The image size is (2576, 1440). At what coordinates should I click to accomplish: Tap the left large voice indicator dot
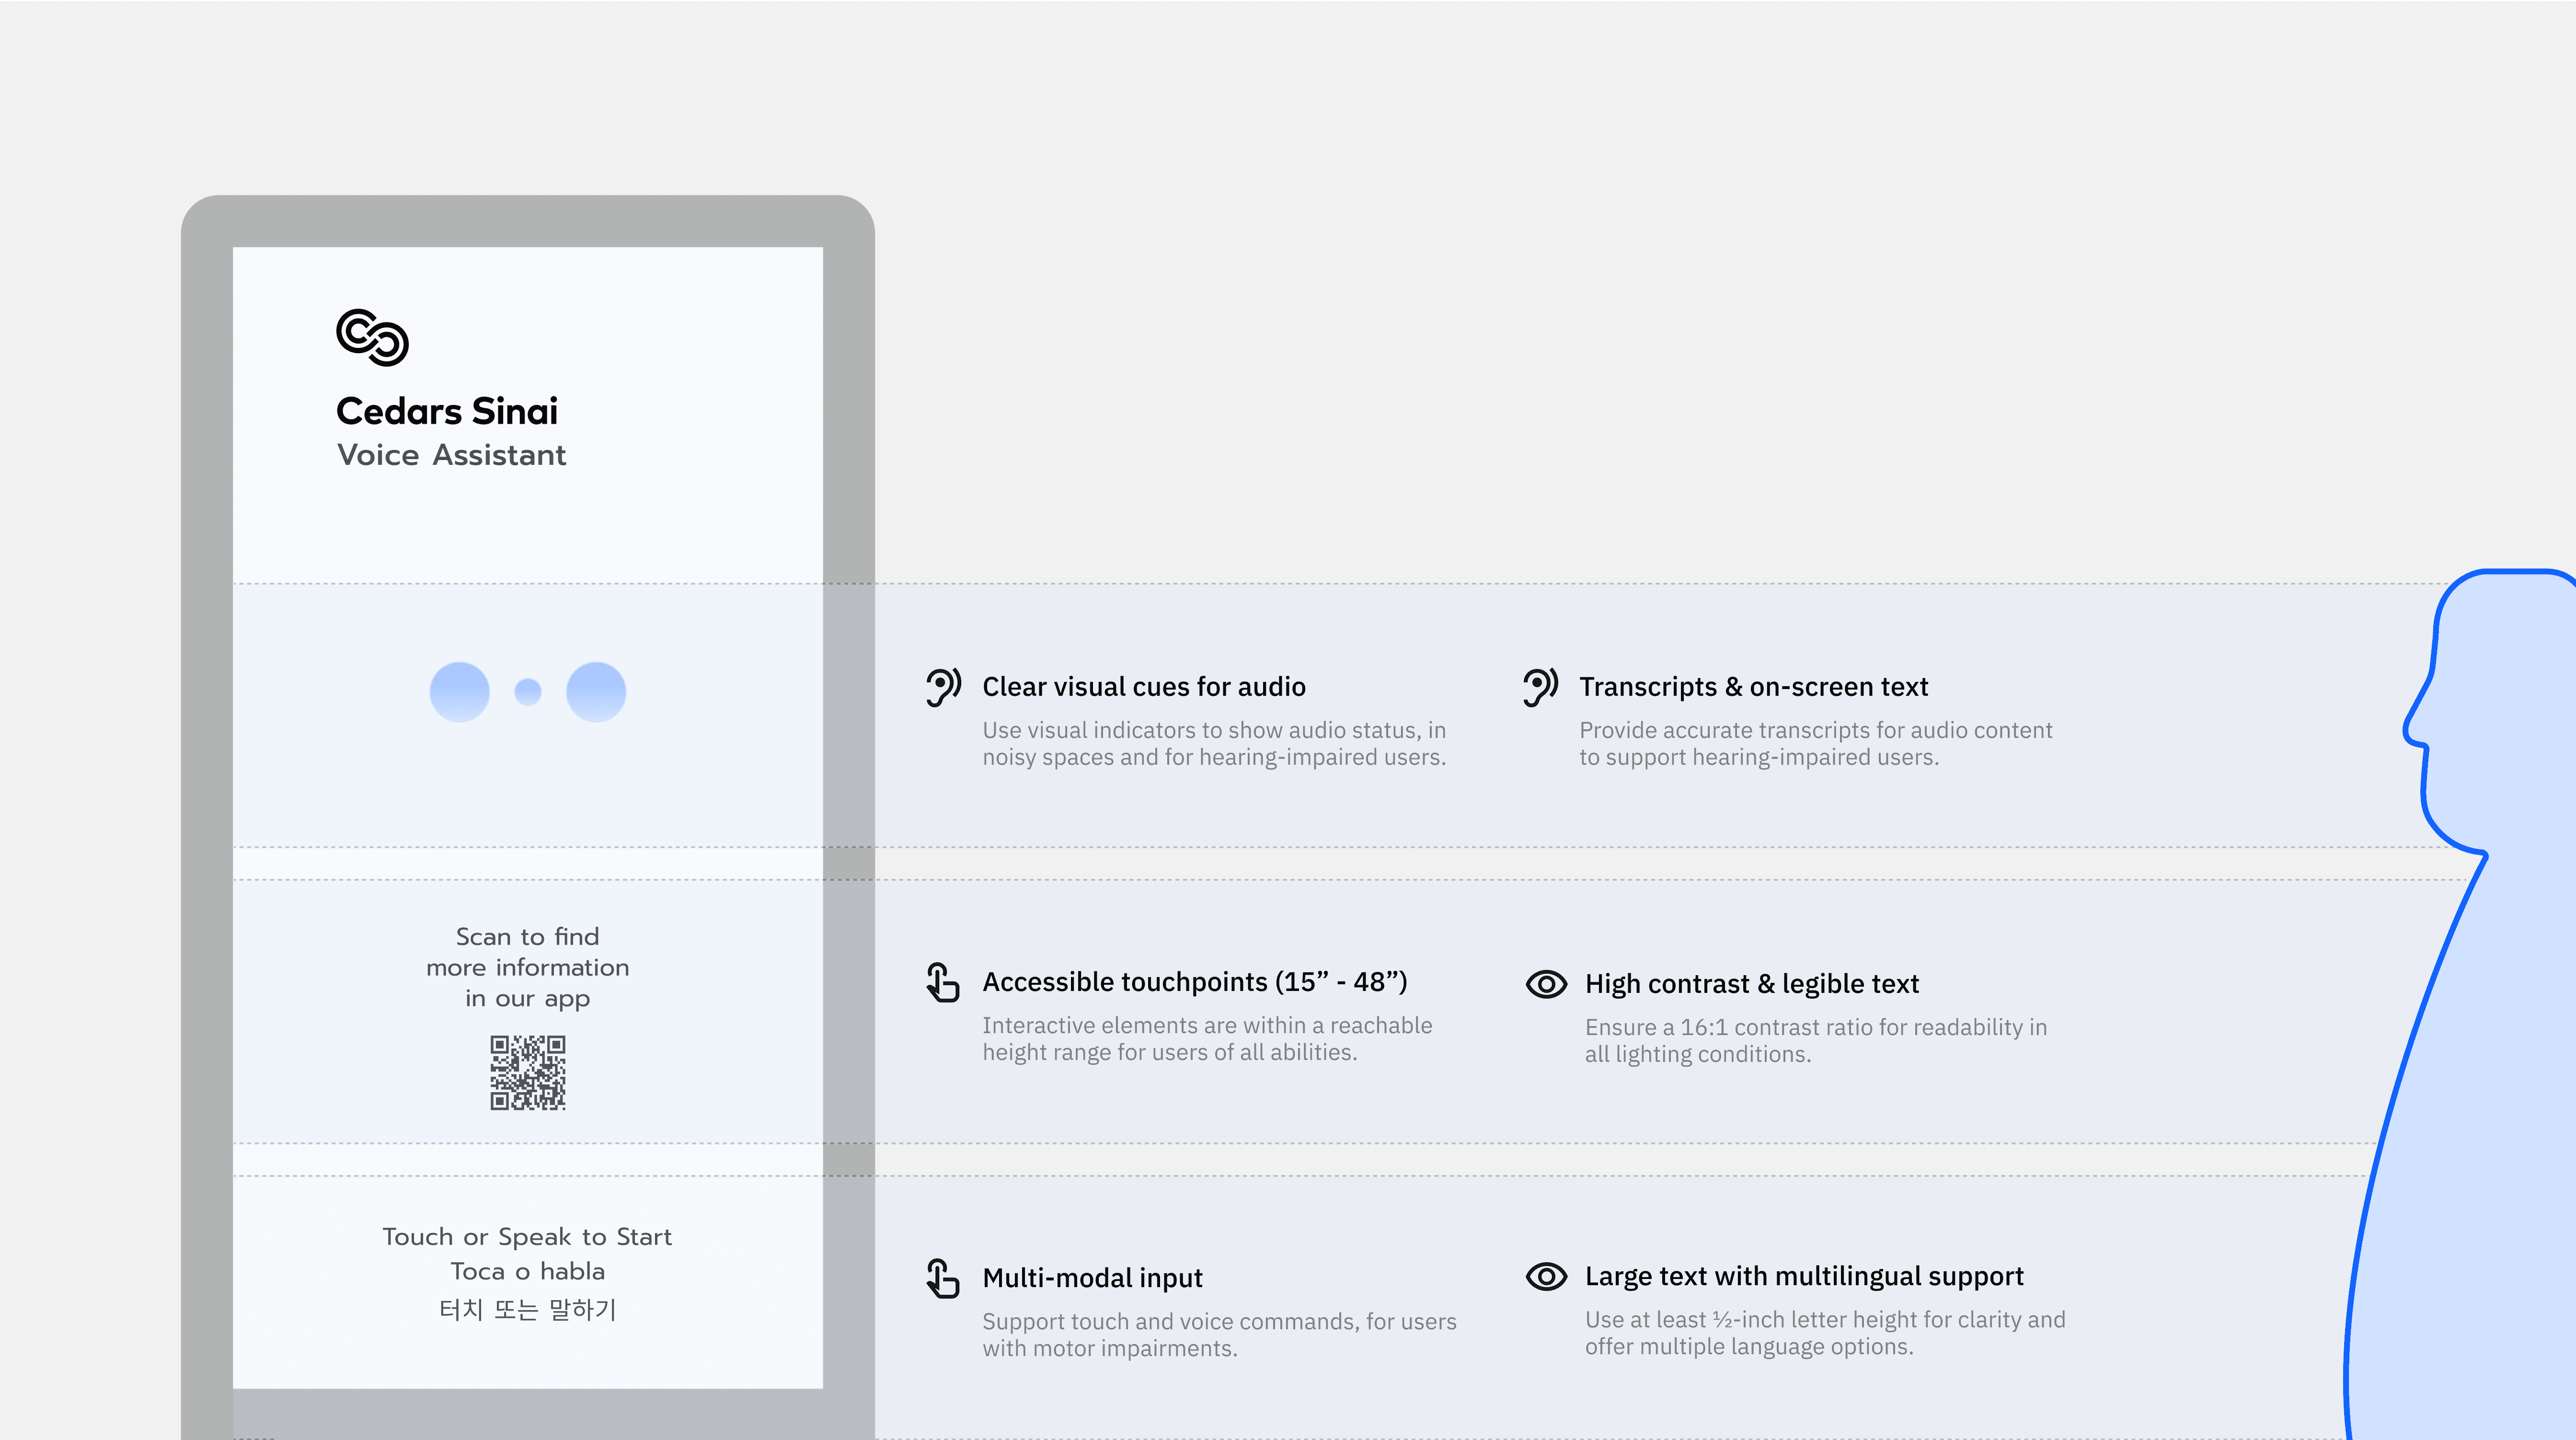pos(460,692)
